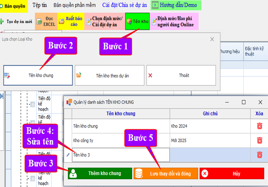
Task: Open the Tên kho toolbar button
Action: [x=137, y=21]
